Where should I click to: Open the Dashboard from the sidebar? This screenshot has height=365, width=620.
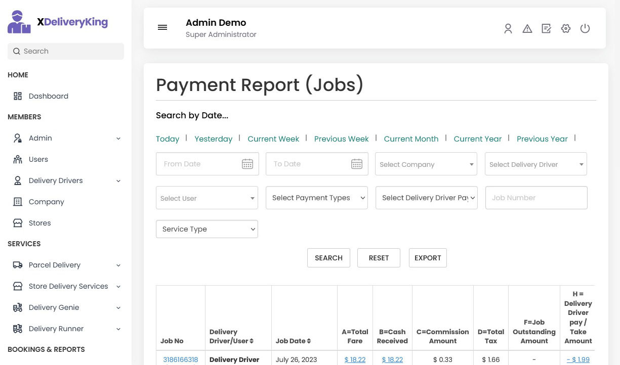[48, 96]
